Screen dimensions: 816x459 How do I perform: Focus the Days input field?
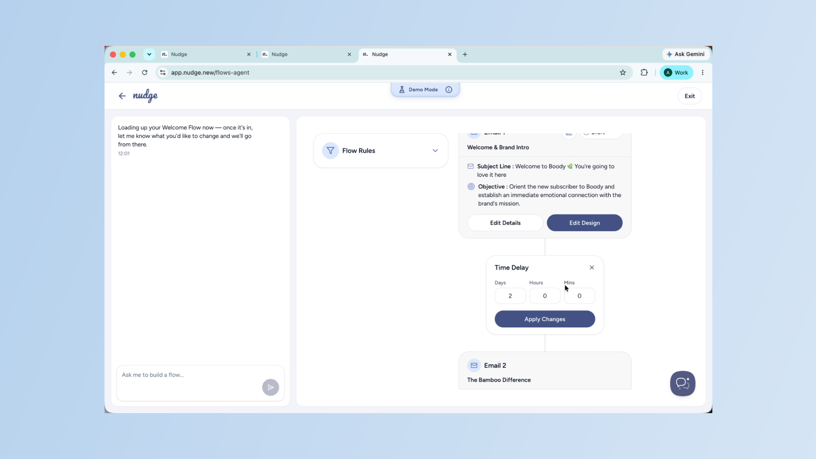click(510, 296)
